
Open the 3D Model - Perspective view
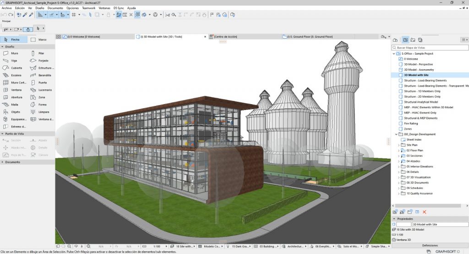point(419,64)
